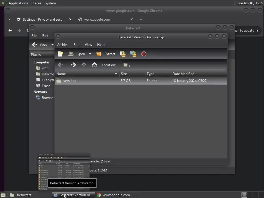Viewport: 264px width, 198px height.
Task: Expand the Open recent dropdown arrow
Action: tap(90, 54)
